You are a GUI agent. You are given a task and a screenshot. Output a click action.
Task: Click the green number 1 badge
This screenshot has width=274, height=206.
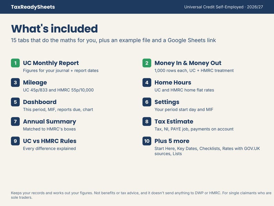tap(16, 63)
